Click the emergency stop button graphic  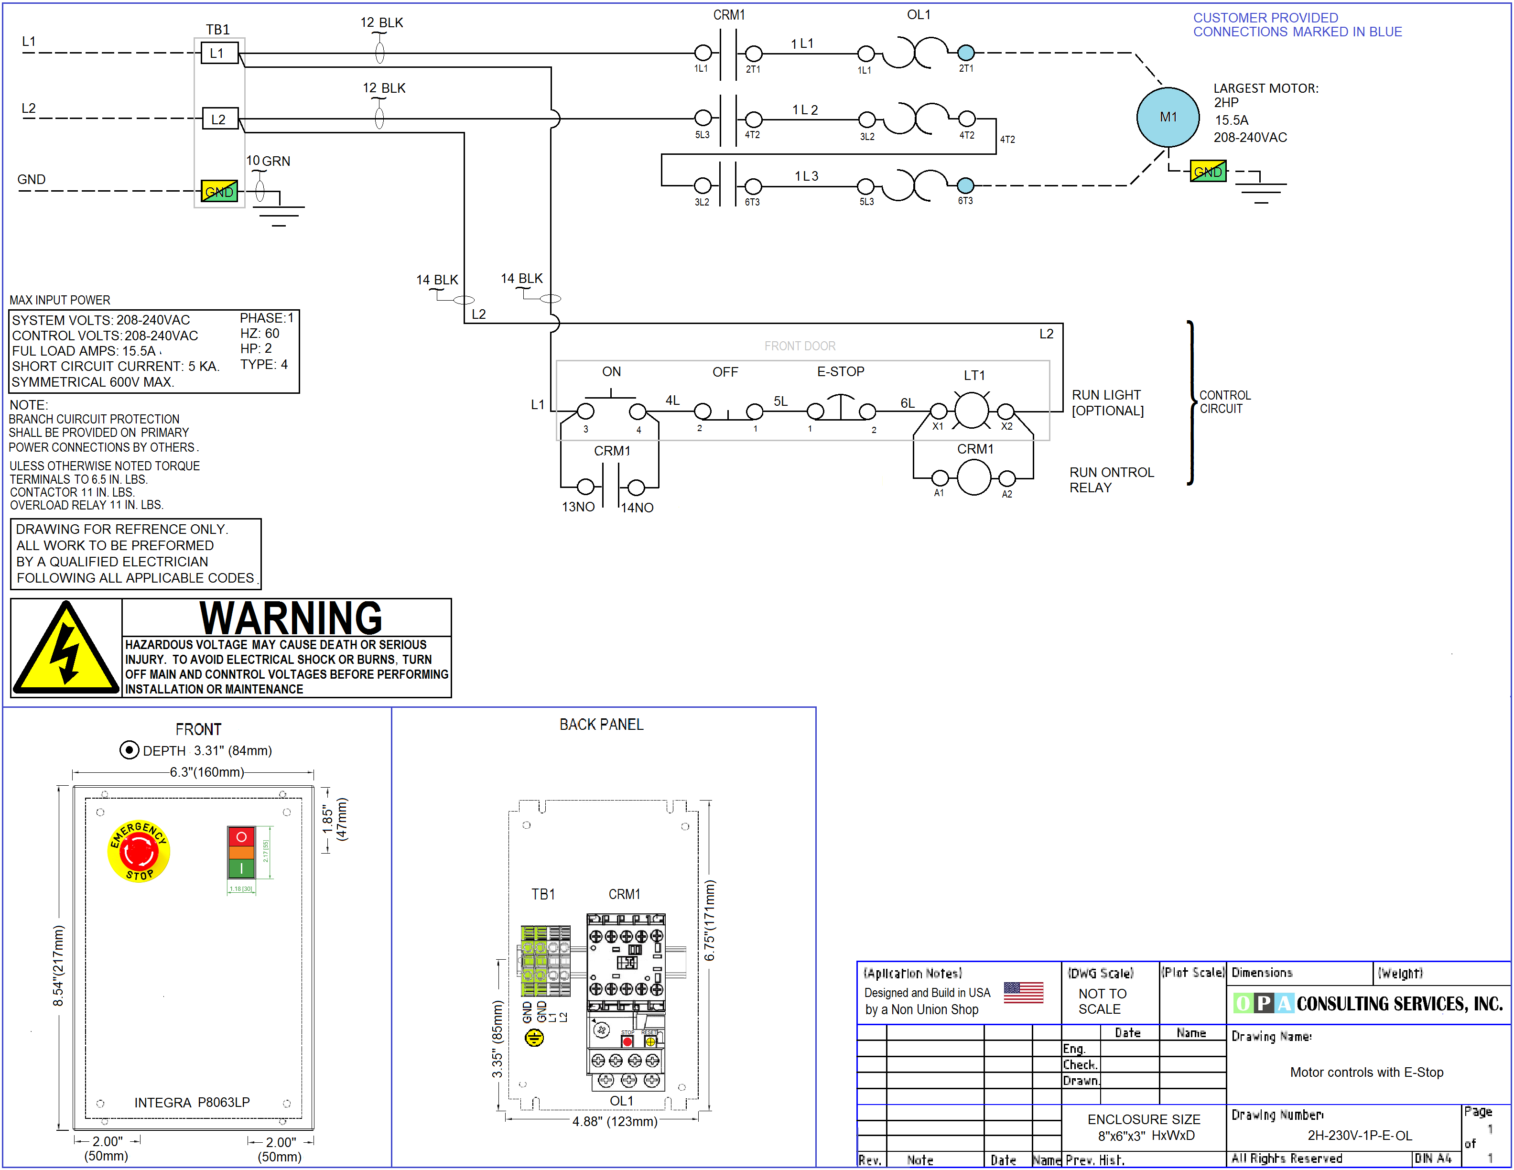[x=139, y=851]
